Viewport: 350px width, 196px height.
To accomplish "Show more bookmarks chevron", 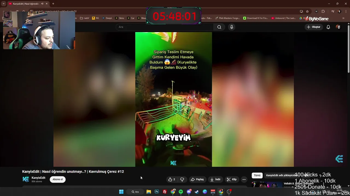I will (x=343, y=18).
